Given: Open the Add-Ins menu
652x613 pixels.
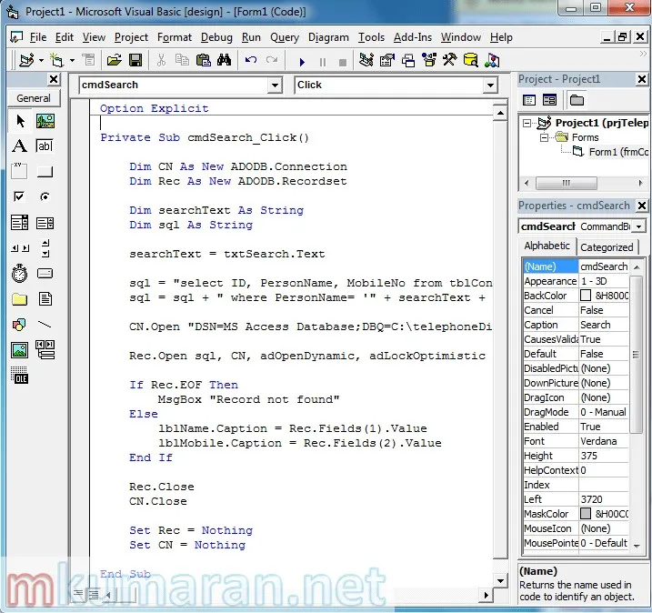Looking at the screenshot, I should coord(413,37).
